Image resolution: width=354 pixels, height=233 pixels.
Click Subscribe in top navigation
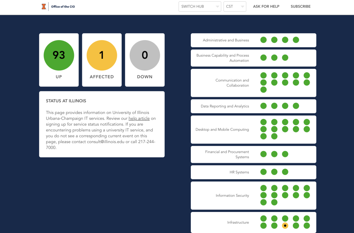click(x=300, y=7)
